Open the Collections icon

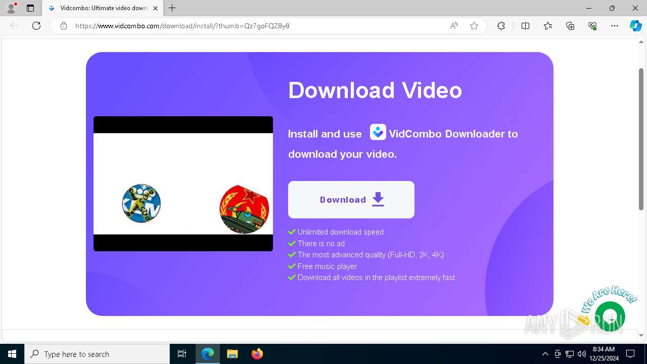click(x=570, y=26)
